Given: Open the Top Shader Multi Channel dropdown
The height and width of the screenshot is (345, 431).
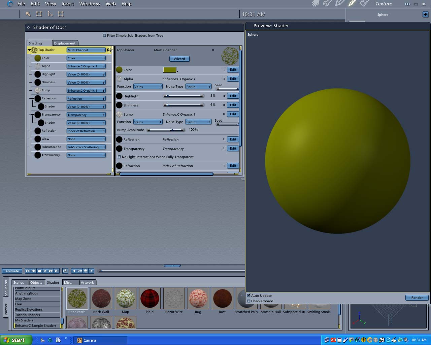Looking at the screenshot, I should pyautogui.click(x=86, y=50).
